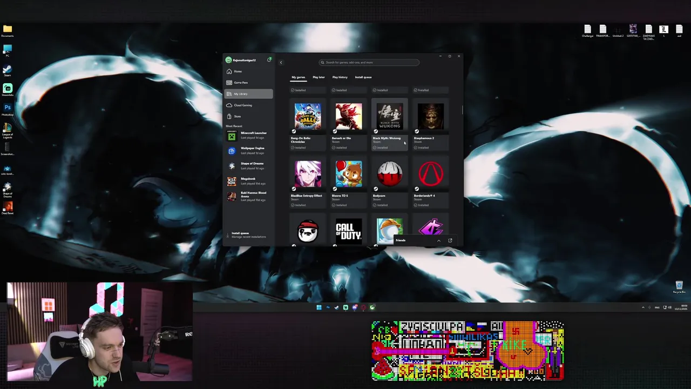Open the Home page in sidebar
Screen dimensions: 691x389
(248, 71)
